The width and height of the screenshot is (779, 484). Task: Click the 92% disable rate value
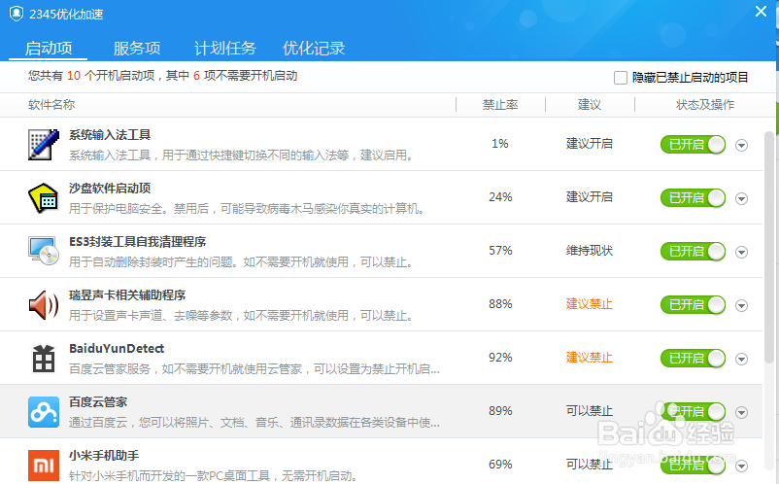click(500, 358)
